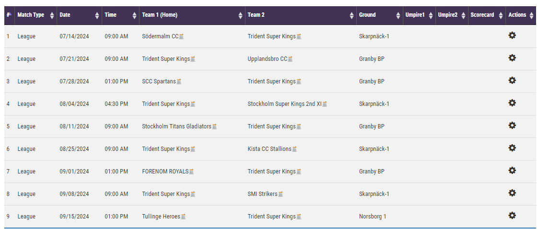This screenshot has width=538, height=229.
Task: Click the Skarpnäck-1 ground cell in row 6
Action: [x=374, y=149]
